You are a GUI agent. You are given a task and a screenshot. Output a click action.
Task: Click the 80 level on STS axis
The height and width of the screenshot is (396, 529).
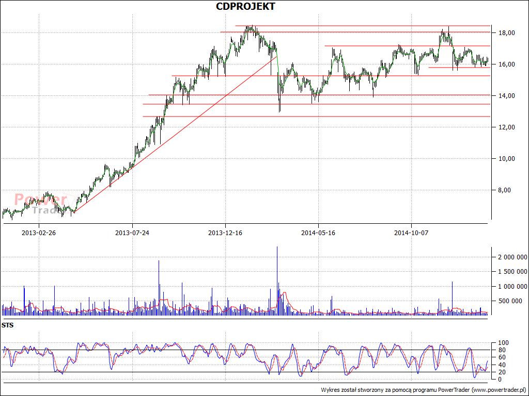503,350
